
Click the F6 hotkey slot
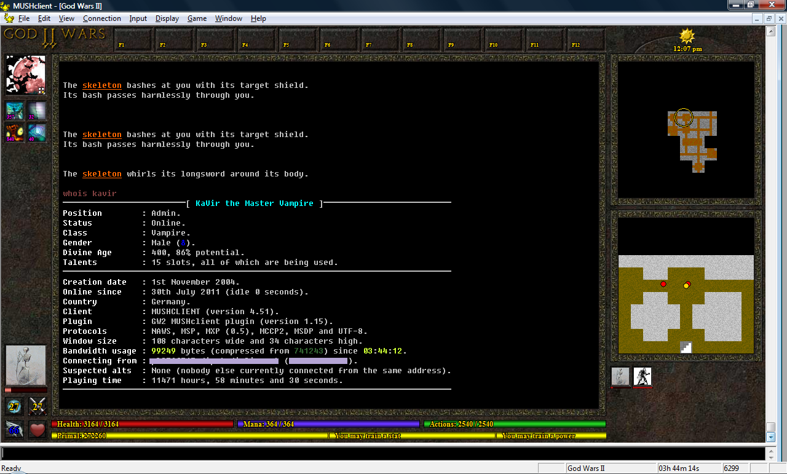pyautogui.click(x=339, y=40)
